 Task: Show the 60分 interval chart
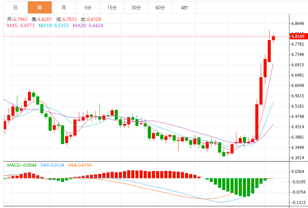click(160, 7)
